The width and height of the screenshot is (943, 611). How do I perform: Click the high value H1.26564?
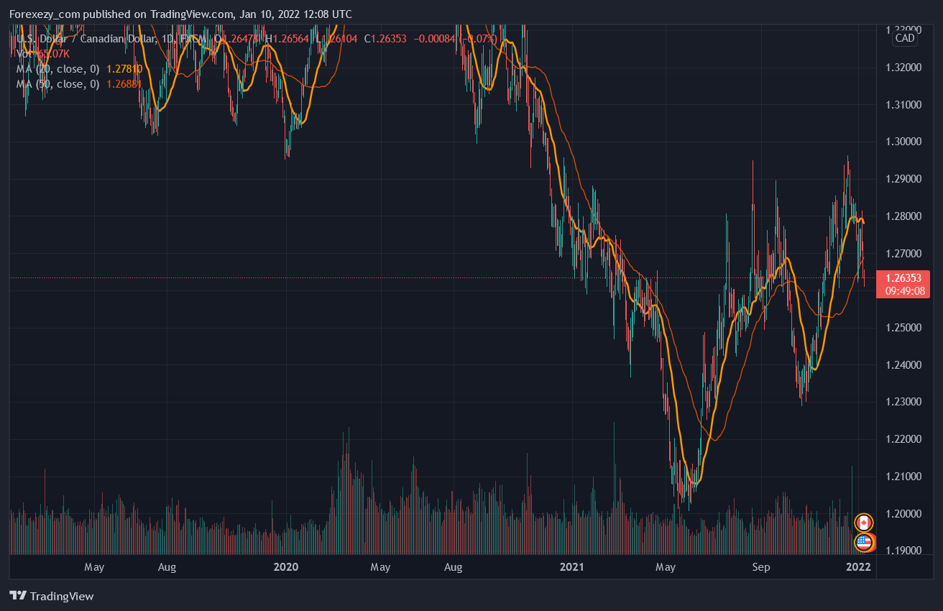(287, 38)
